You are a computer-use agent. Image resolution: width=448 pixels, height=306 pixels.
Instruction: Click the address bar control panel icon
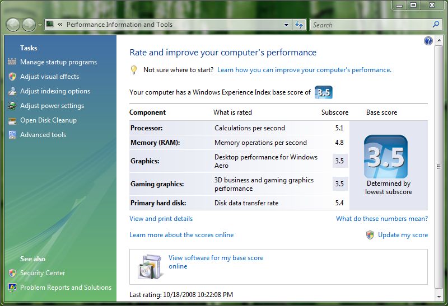pyautogui.click(x=50, y=24)
